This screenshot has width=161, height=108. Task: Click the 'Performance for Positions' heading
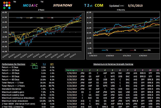point(13,64)
